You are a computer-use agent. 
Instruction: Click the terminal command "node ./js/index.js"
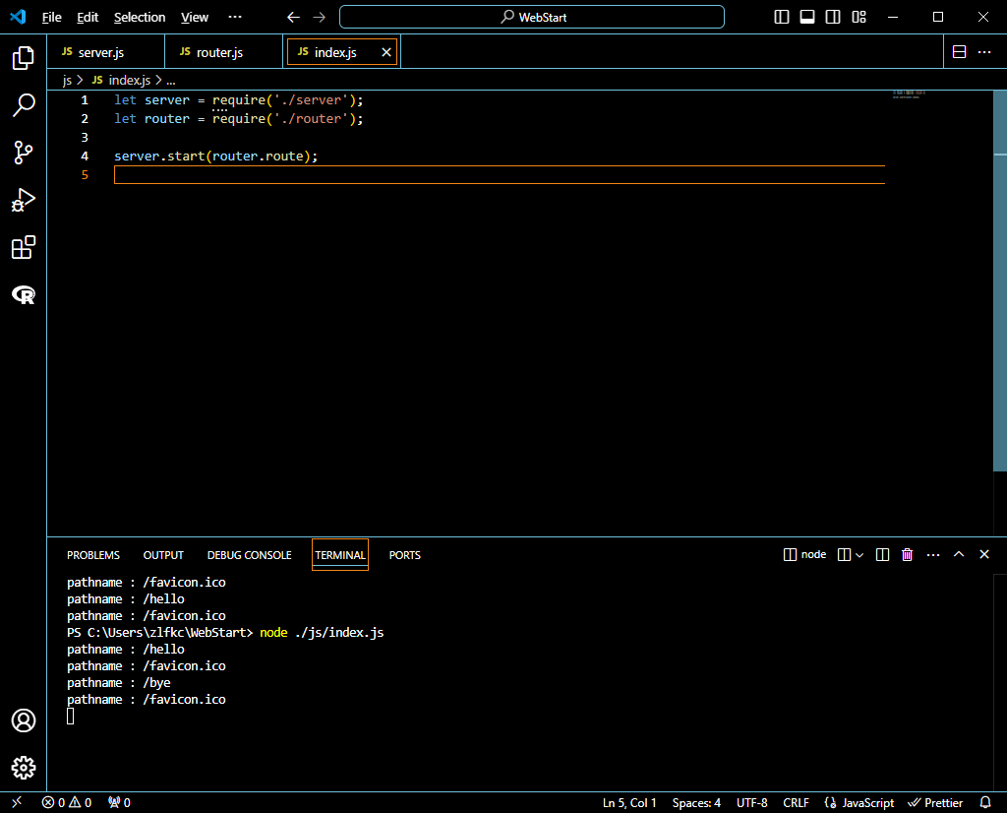point(322,633)
